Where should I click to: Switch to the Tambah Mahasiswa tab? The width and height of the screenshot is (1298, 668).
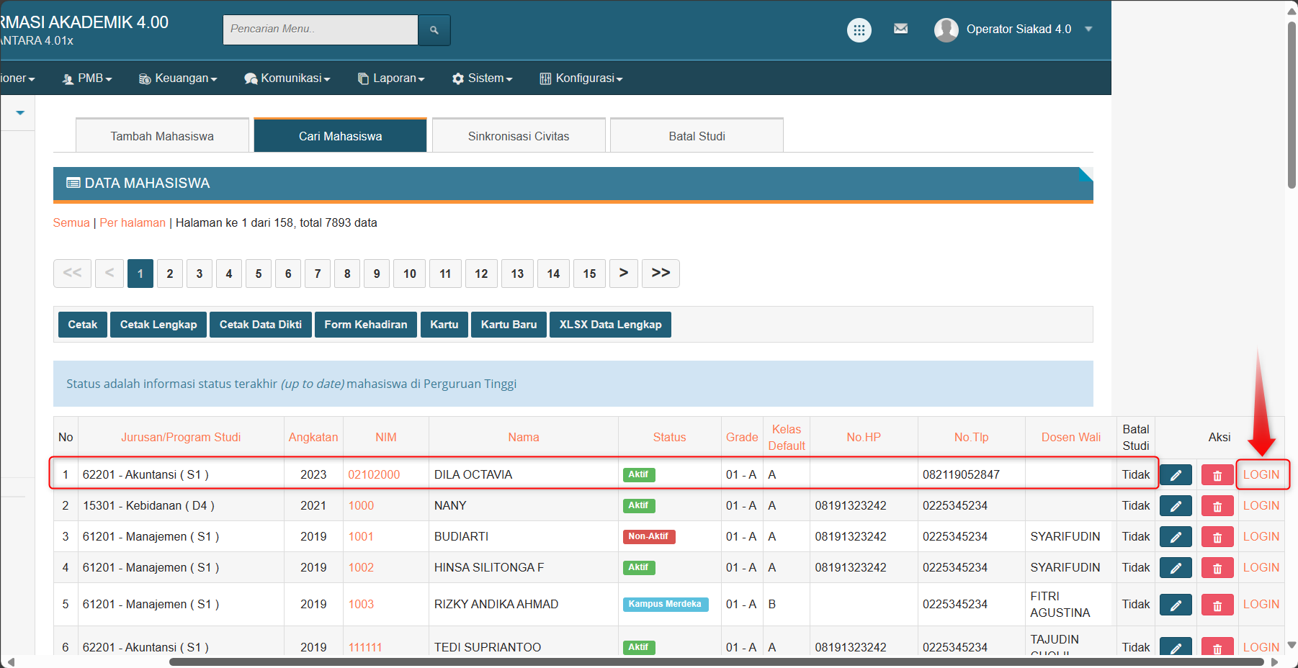(x=162, y=136)
